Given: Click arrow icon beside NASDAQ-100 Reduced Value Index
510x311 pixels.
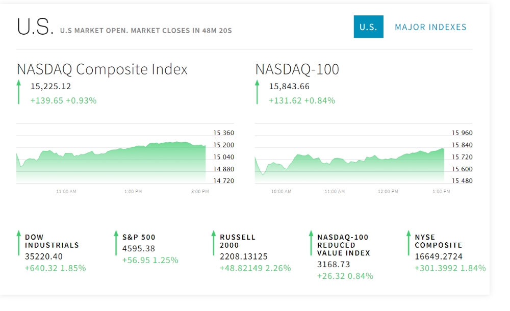Looking at the screenshot, I should [x=311, y=243].
